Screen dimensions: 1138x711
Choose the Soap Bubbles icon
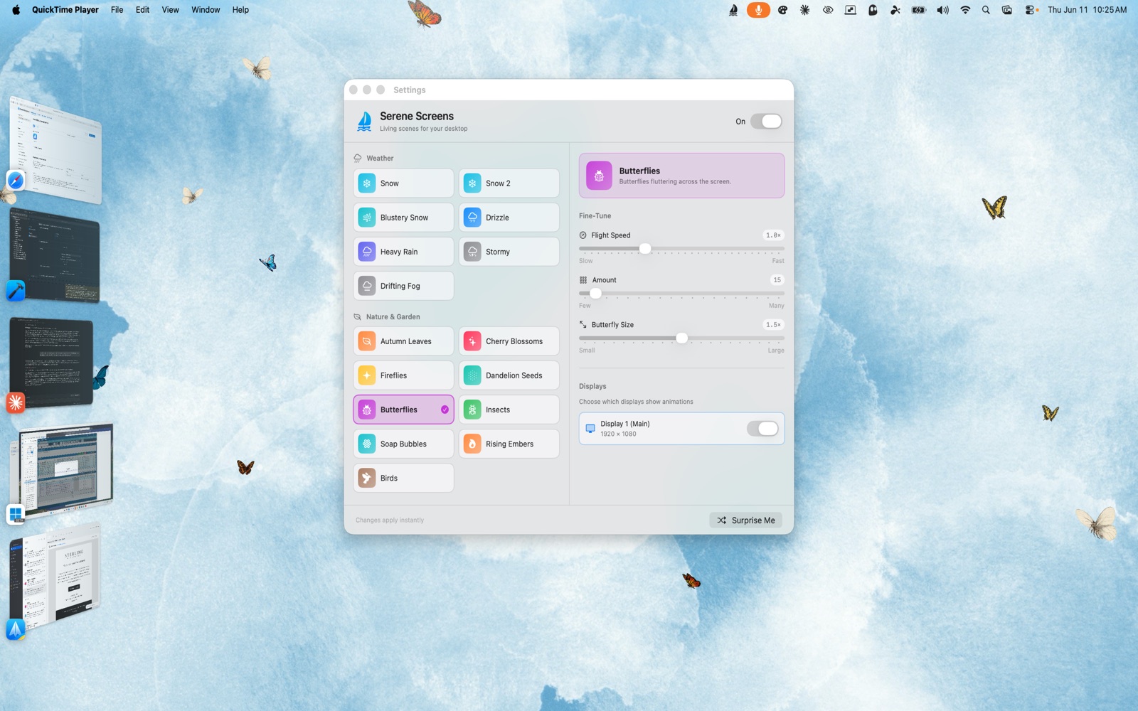click(x=367, y=444)
